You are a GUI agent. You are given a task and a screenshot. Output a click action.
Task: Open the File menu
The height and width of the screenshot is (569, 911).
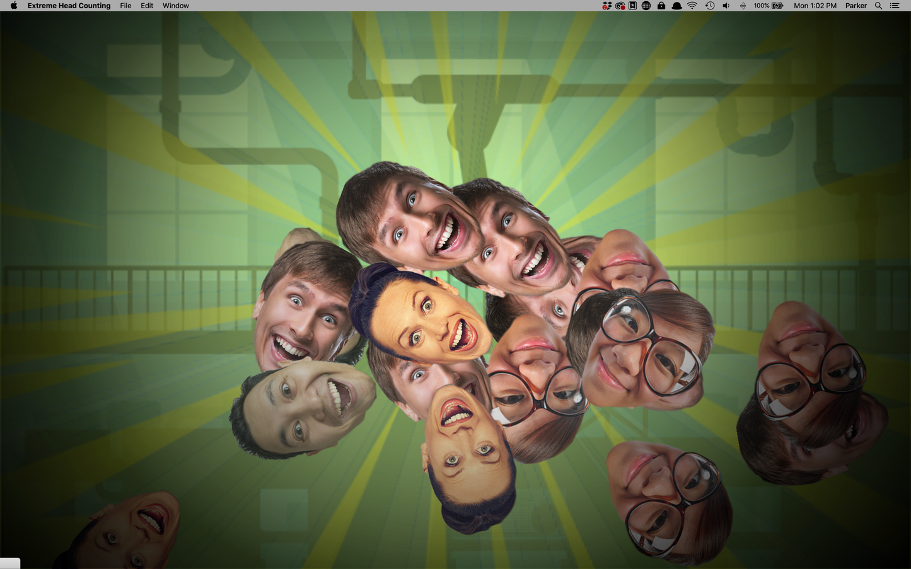pyautogui.click(x=125, y=6)
